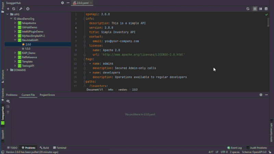Collapse the APIS folder
This screenshot has height=154, width=274.
pyautogui.click(x=8, y=14)
